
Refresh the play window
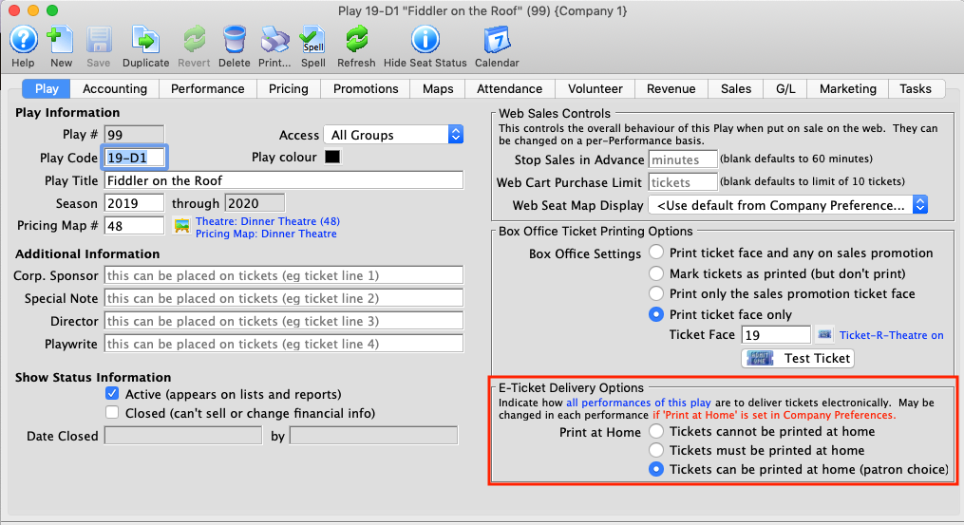[x=356, y=40]
